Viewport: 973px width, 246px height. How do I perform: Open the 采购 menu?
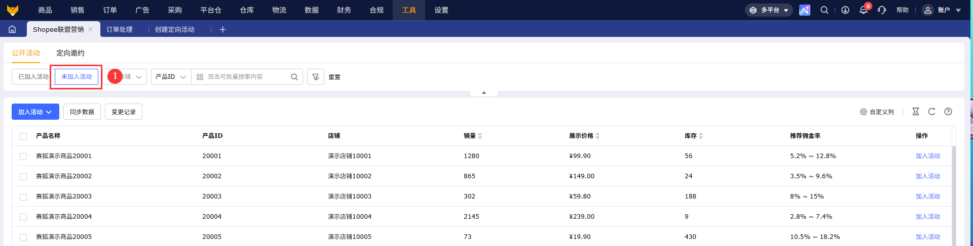[175, 10]
